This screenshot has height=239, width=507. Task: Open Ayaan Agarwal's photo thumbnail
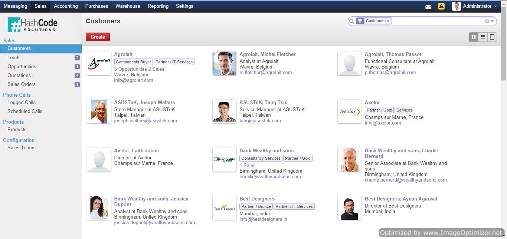(350, 208)
